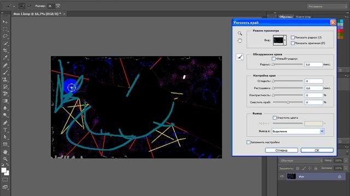
Task: Click the Контрастность value field
Action: [x=313, y=95]
